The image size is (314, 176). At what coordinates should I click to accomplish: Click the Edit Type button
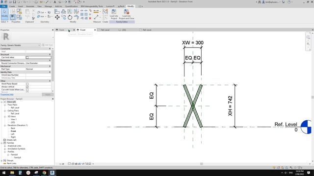tap(48, 45)
